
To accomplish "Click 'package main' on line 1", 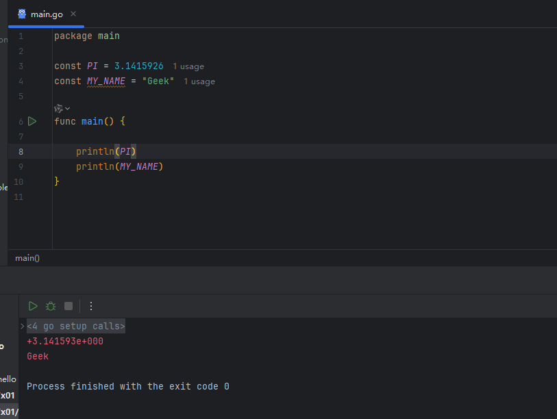I will pos(87,36).
